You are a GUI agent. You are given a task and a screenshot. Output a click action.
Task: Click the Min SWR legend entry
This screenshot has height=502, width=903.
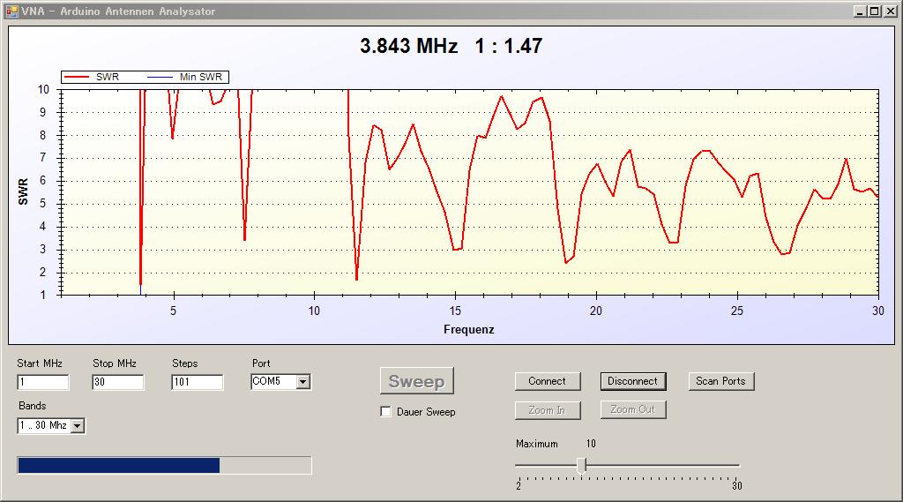tap(185, 77)
